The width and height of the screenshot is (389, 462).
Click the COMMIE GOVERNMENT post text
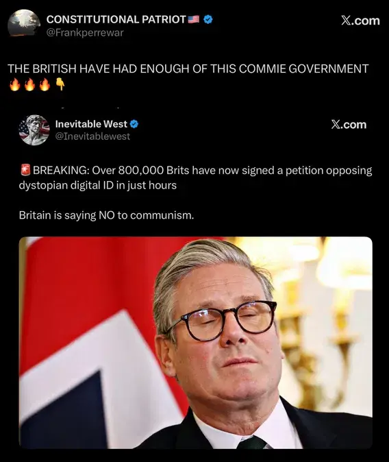click(188, 69)
